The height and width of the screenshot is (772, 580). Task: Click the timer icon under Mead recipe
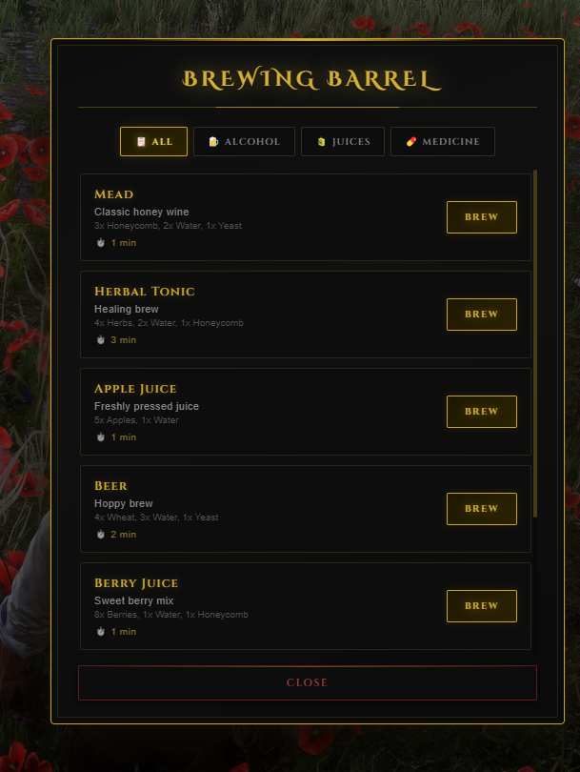(100, 243)
